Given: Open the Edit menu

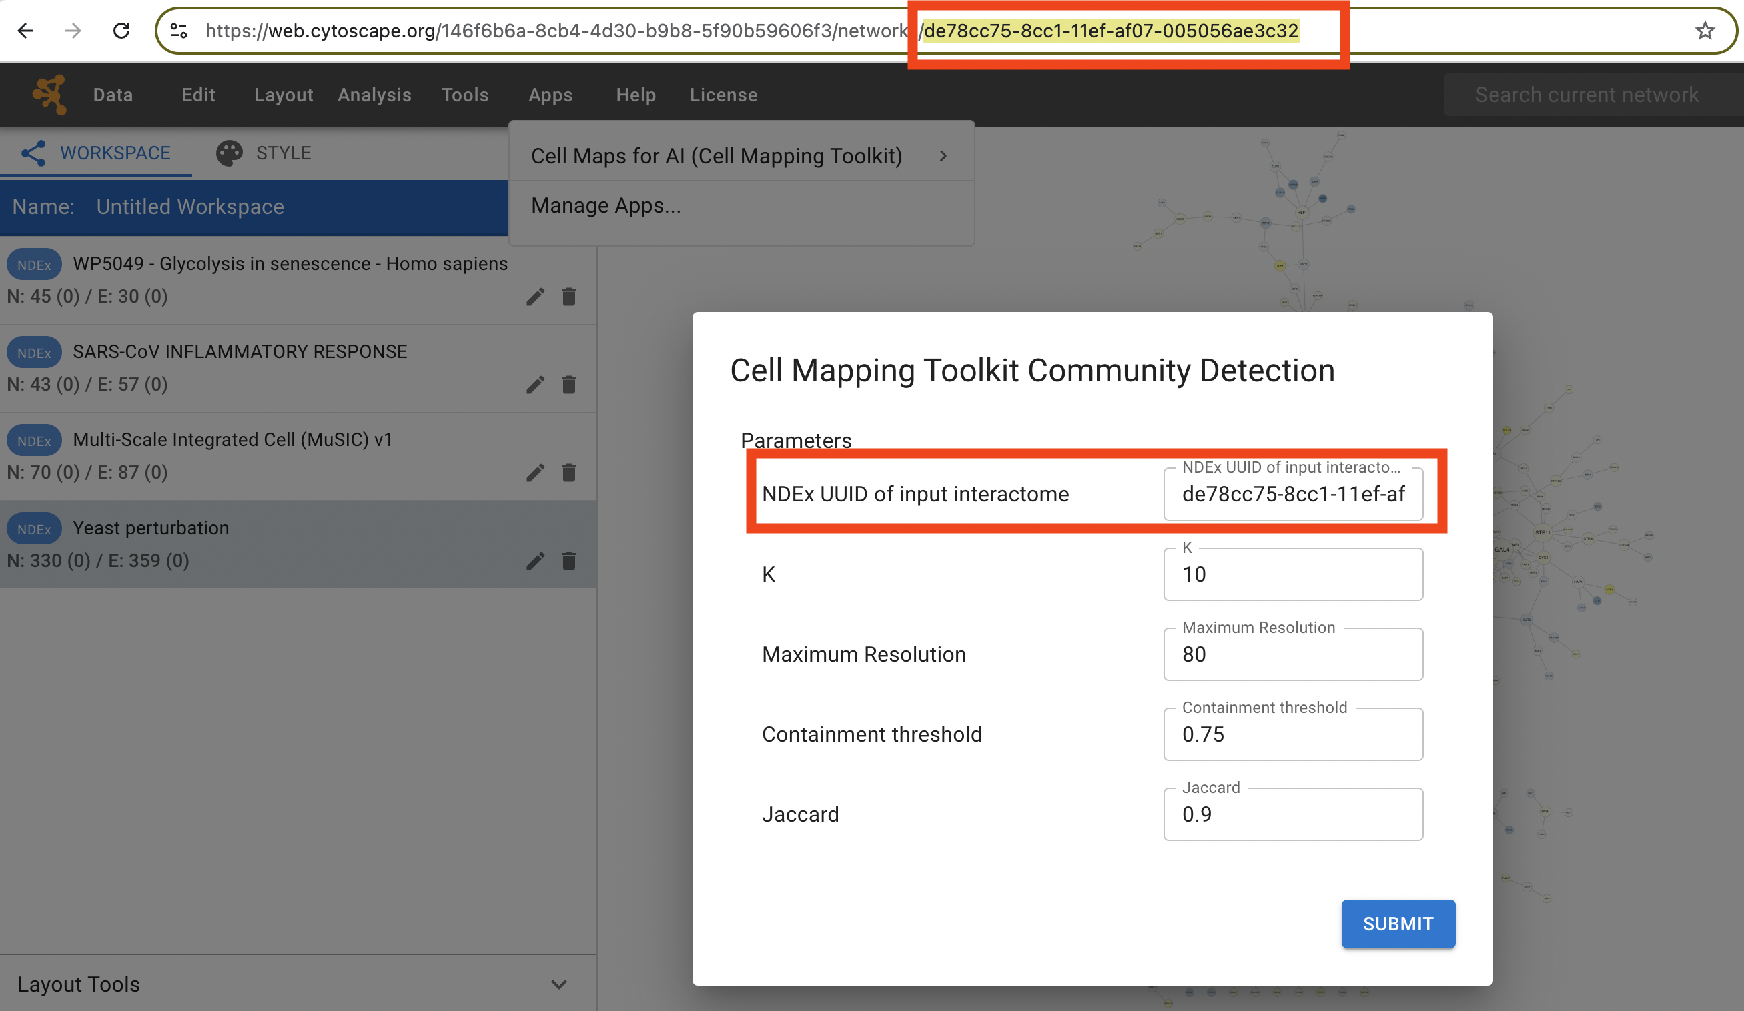Looking at the screenshot, I should tap(198, 95).
